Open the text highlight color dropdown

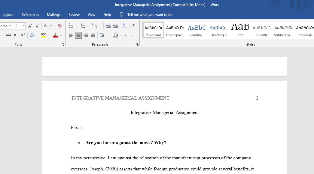coord(49,35)
